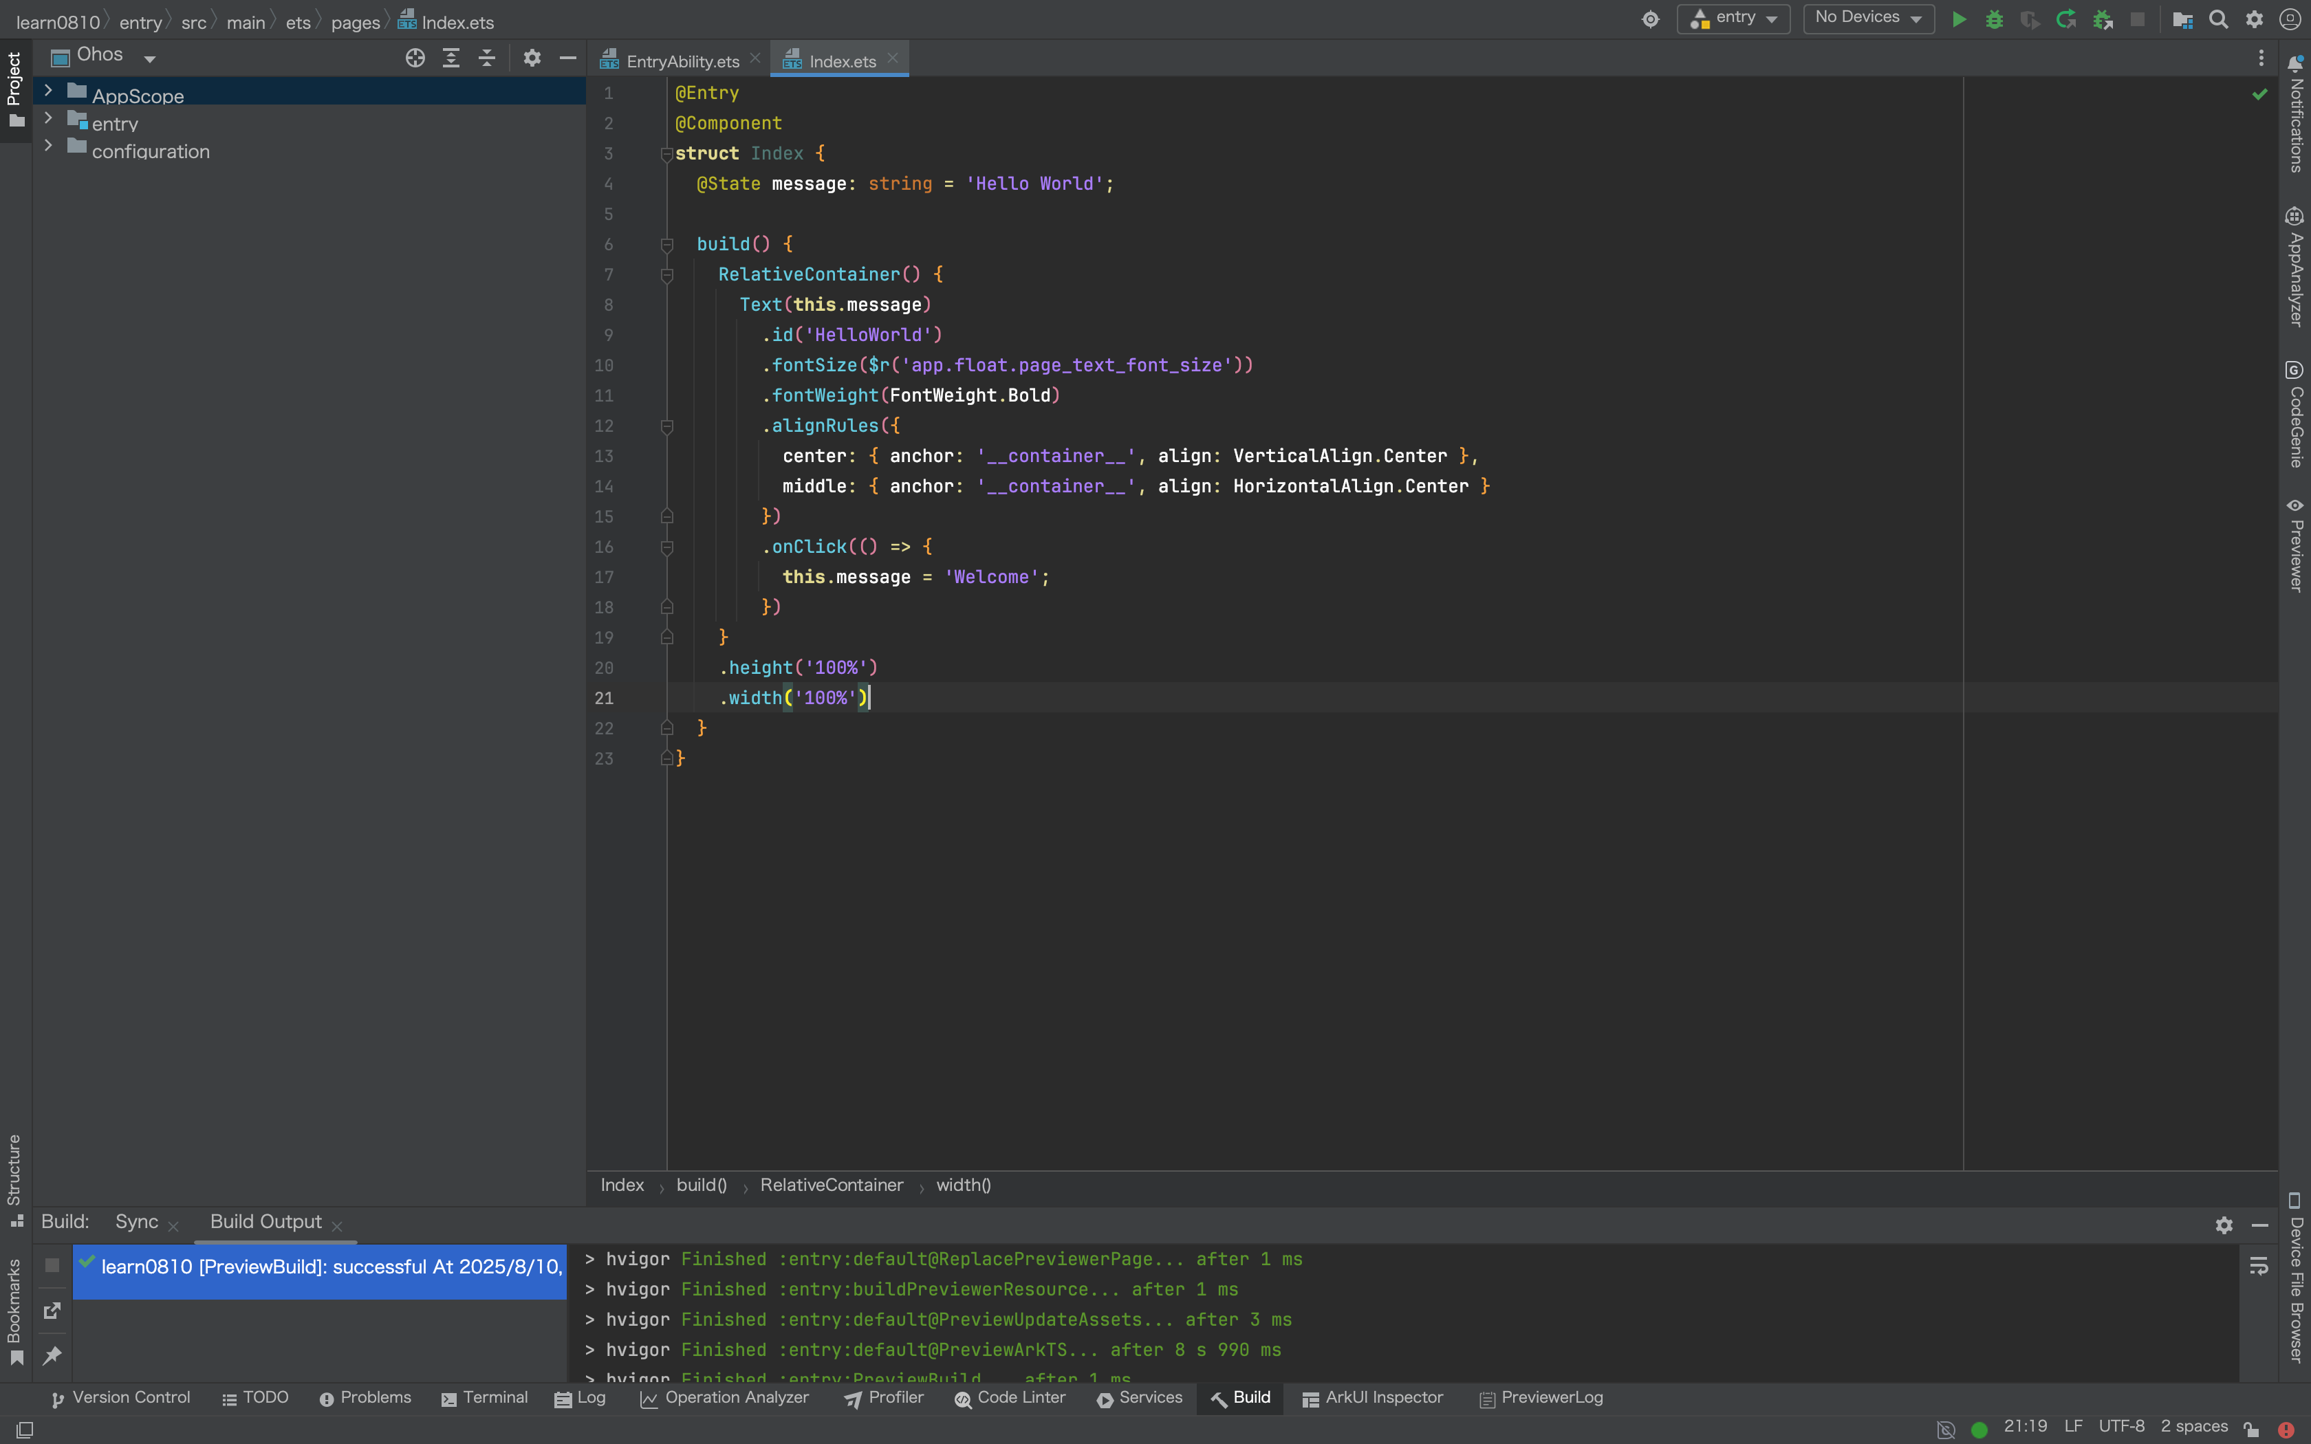Open Project panel options gear

click(x=532, y=58)
